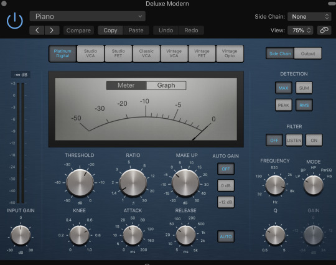Click the Ratio knob
The image size is (336, 265).
coord(133,182)
